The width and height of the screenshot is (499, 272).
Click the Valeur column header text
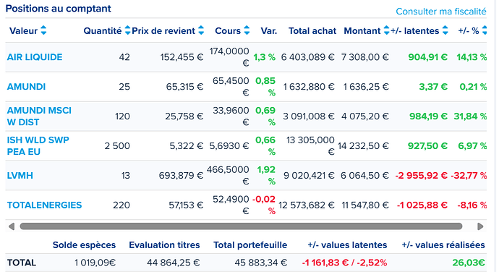pos(23,31)
